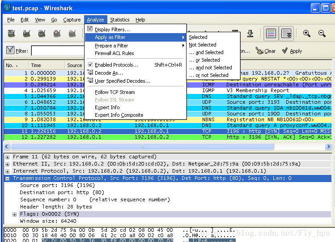Screen dimensions: 335x242
Task: Click the capture interfaces list toolbar icon
Action: (11, 34)
